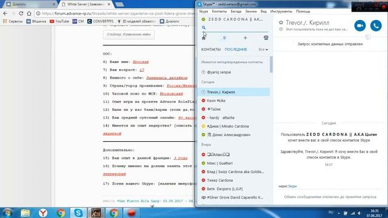388x218 pixels.
Task: Switch to the ПОСЛЕДНИЕ tab
Action: (x=236, y=50)
